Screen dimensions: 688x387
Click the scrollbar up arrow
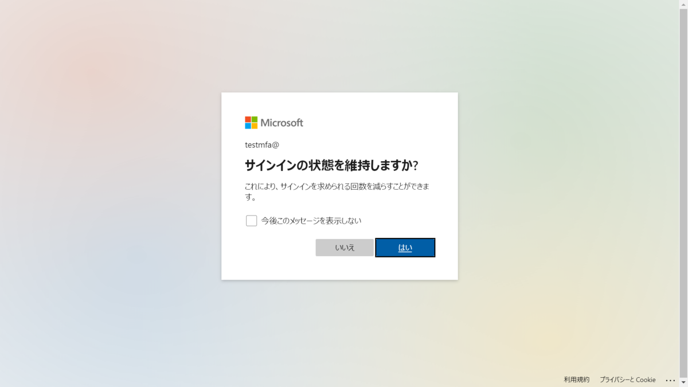[x=683, y=3]
